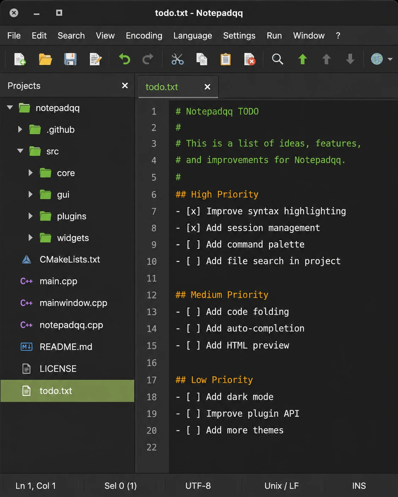The height and width of the screenshot is (497, 398).
Task: Open the View menu
Action: [x=105, y=35]
